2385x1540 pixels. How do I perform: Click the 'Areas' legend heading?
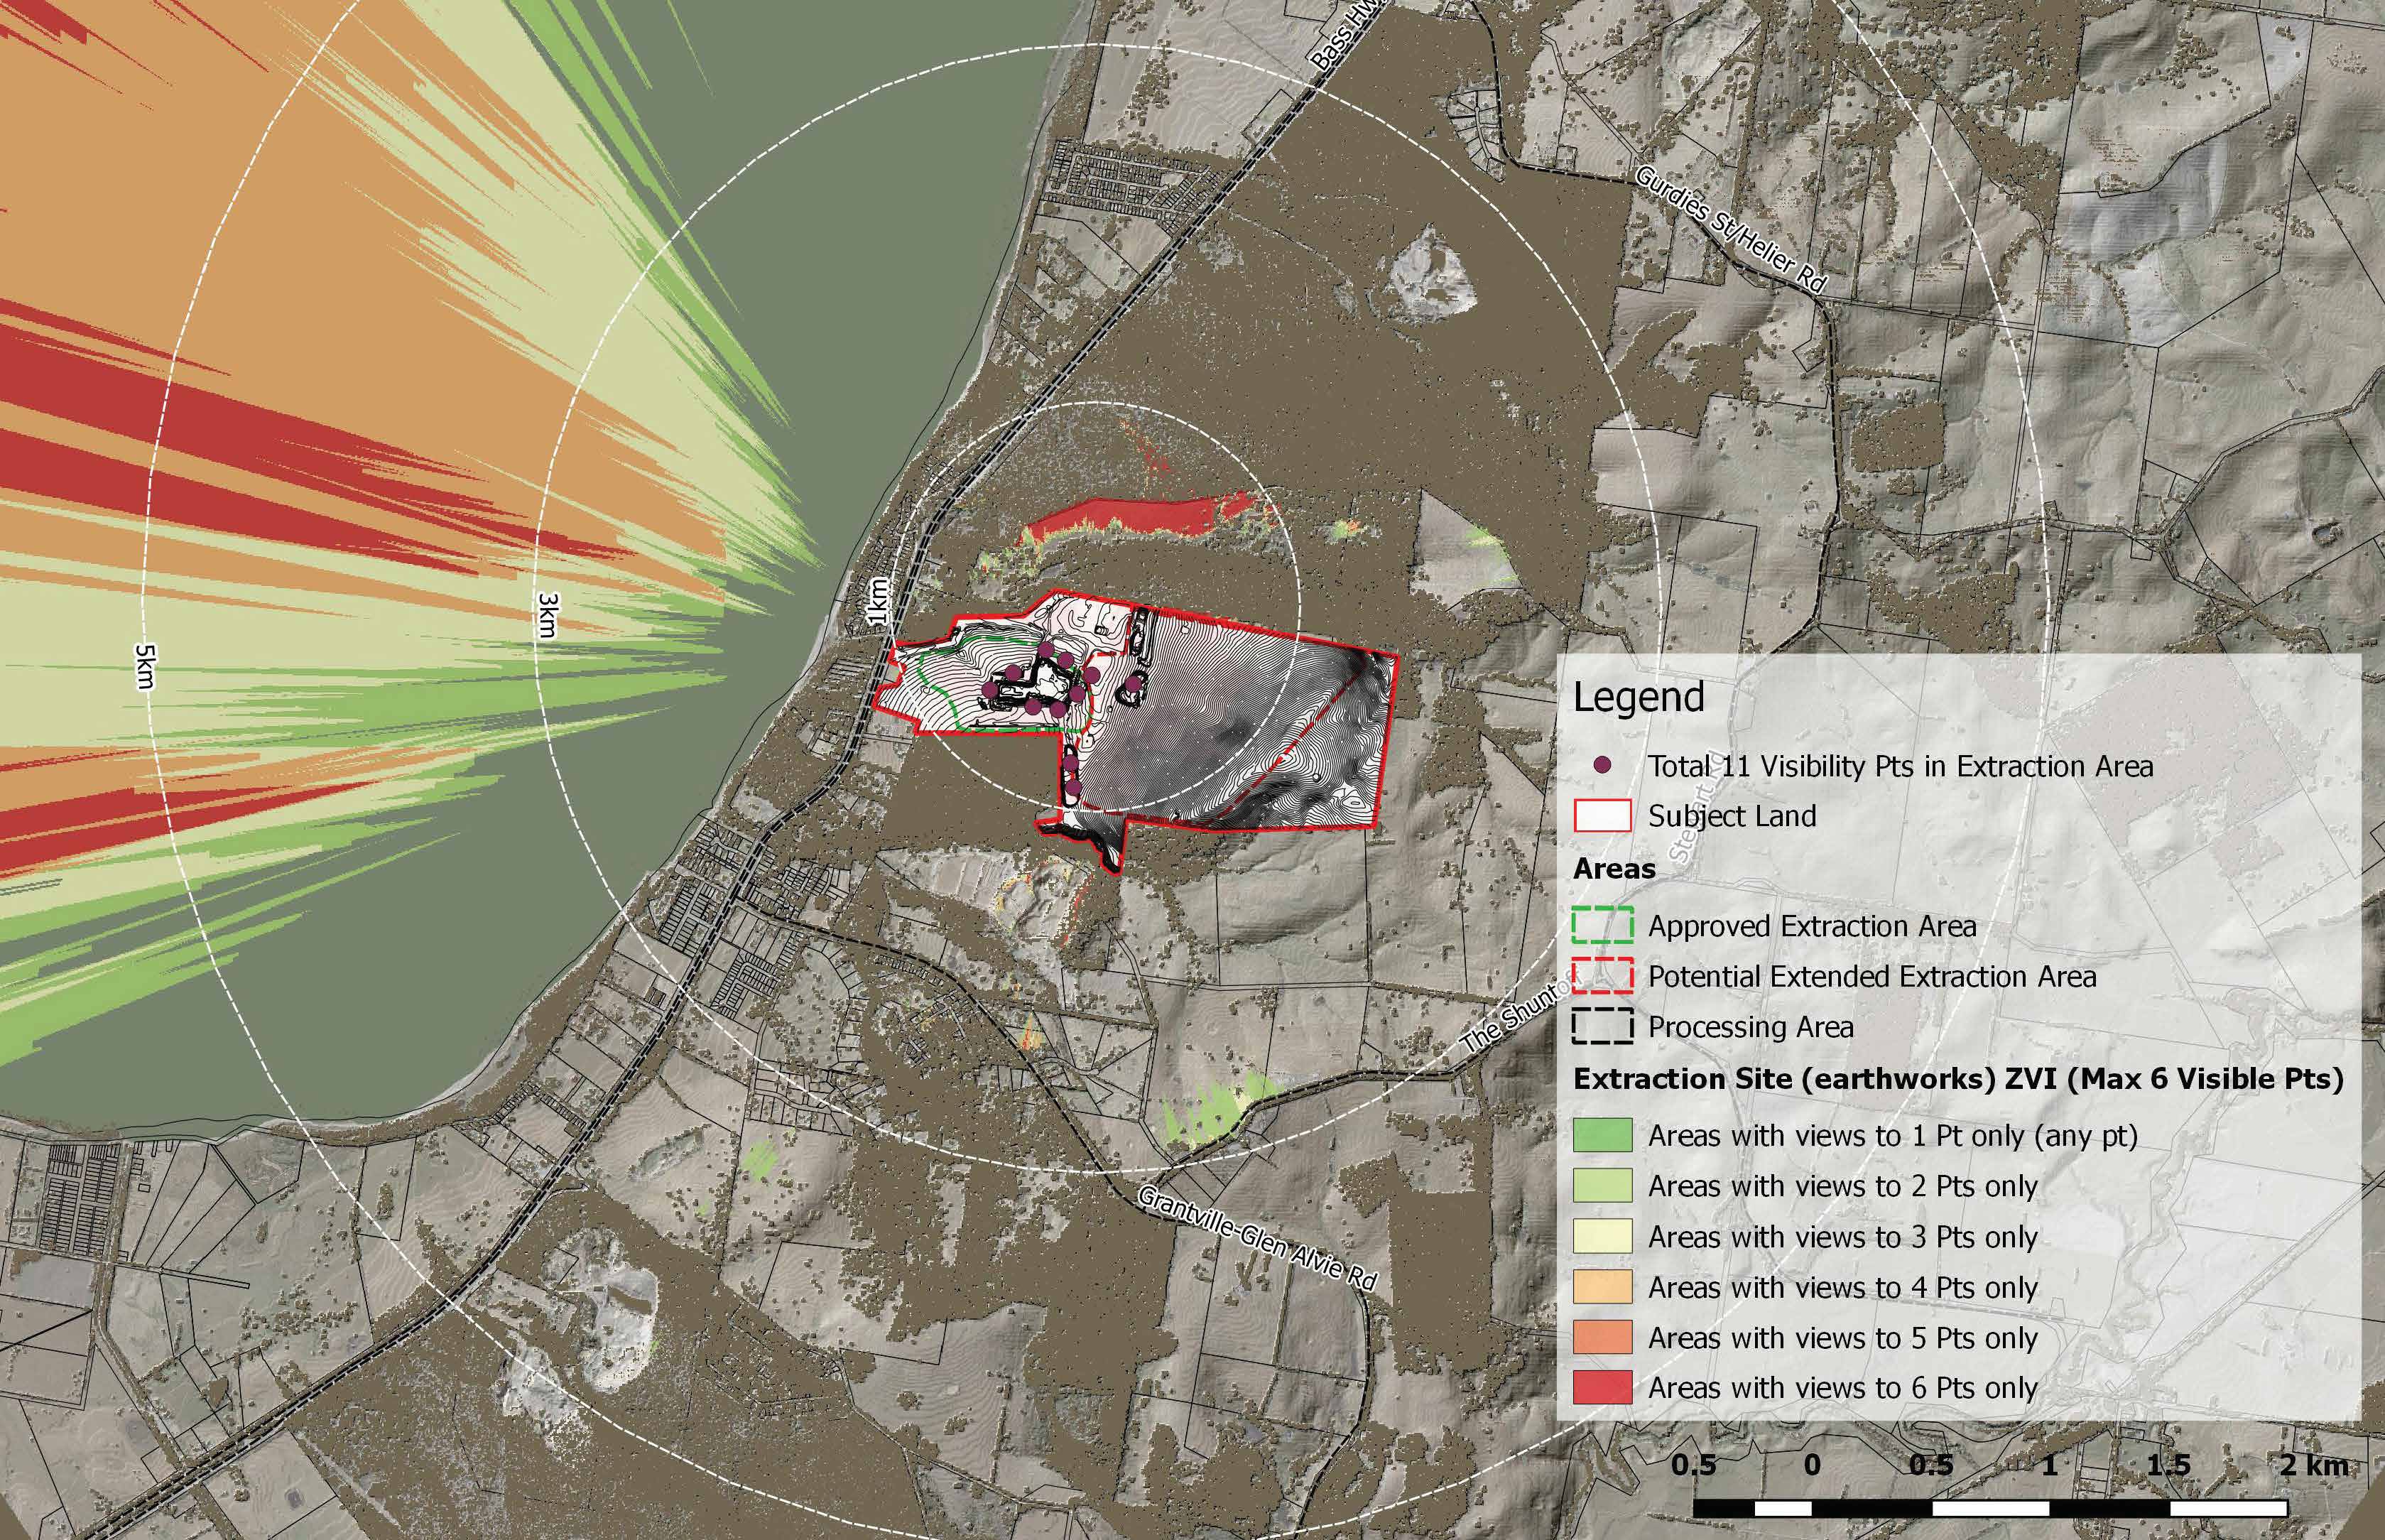click(1614, 868)
